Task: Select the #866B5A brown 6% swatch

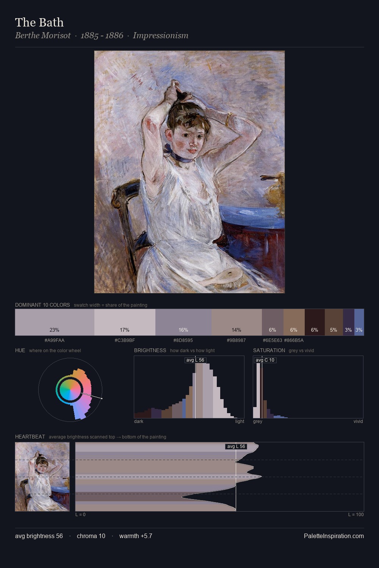Action: pos(294,322)
